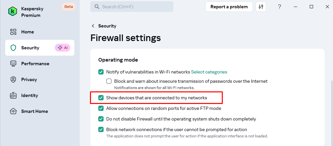Toggle Show devices connected to my networks
Image resolution: width=333 pixels, height=146 pixels.
(x=101, y=98)
